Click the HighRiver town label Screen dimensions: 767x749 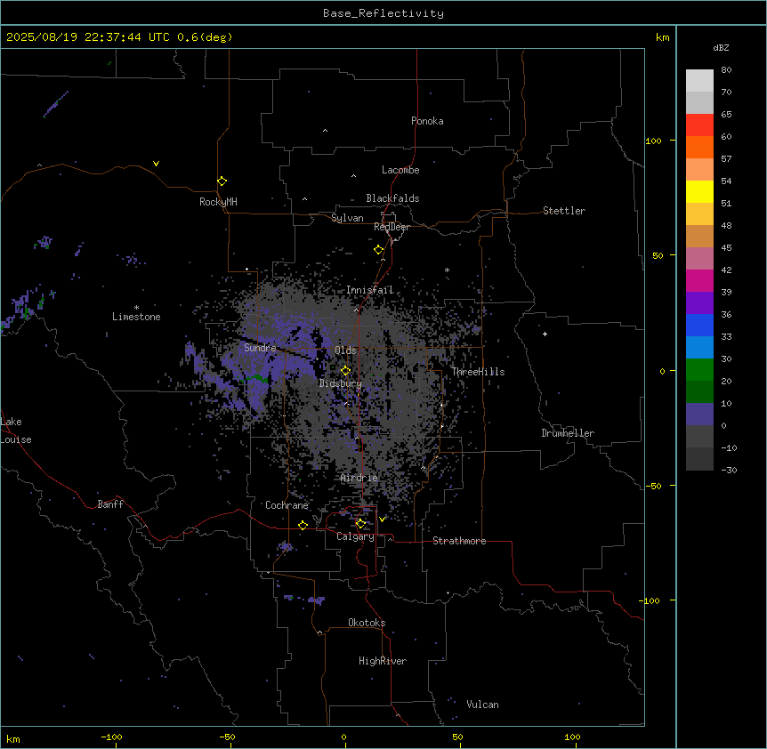(x=383, y=661)
